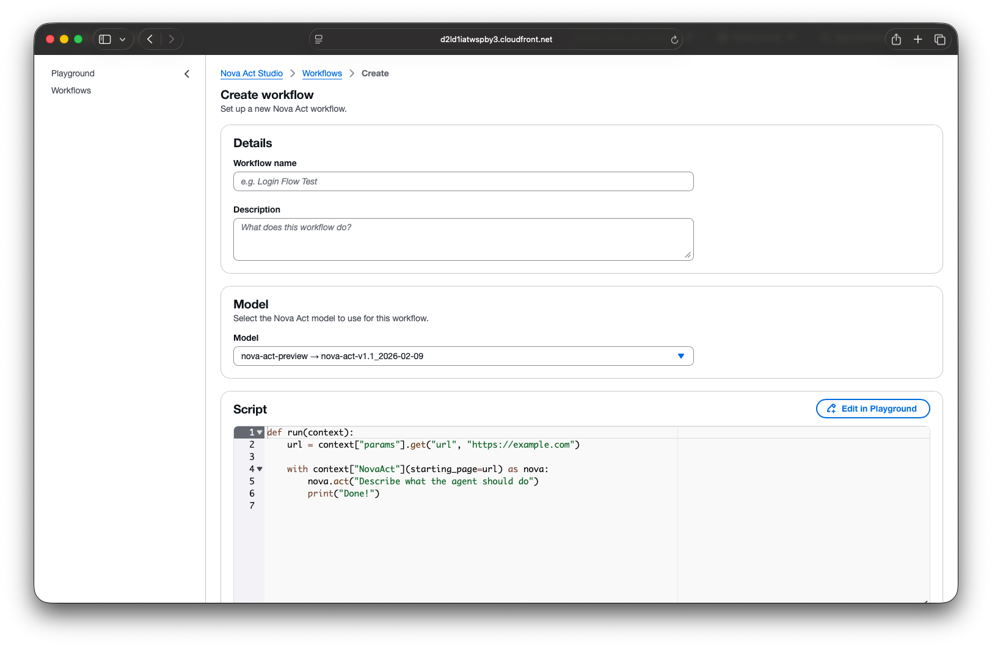Go back with the browser back arrow
This screenshot has height=648, width=992.
click(x=150, y=39)
